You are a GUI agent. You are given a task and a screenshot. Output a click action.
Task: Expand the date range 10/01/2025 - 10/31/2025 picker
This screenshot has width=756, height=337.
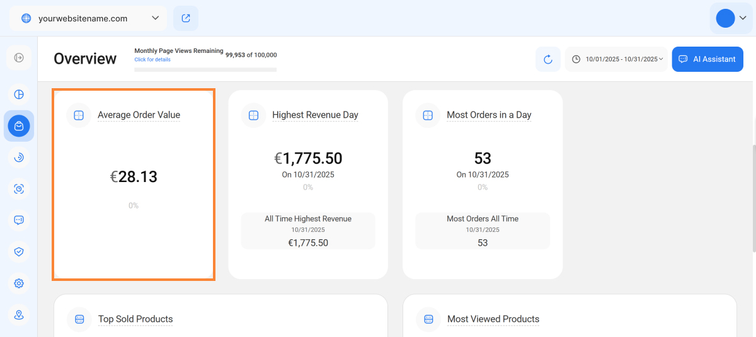point(616,59)
